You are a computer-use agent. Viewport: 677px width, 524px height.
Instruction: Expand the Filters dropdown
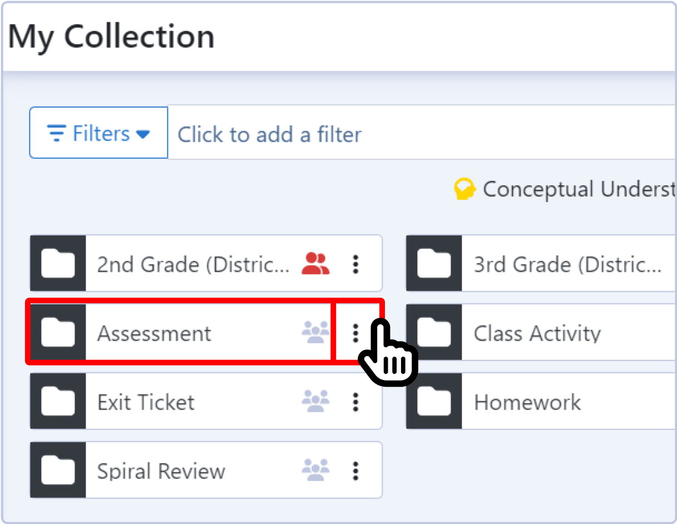pos(98,133)
